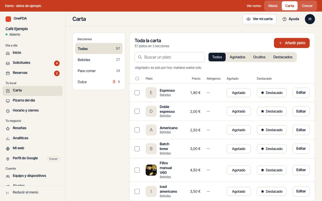
Task: Tick the Filtro manual V60 row checkbox
Action: click(137, 170)
